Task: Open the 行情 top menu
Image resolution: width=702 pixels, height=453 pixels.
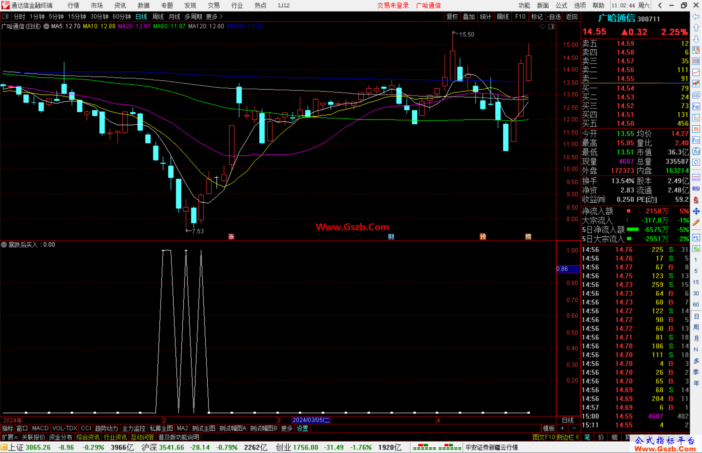Action: coord(73,6)
